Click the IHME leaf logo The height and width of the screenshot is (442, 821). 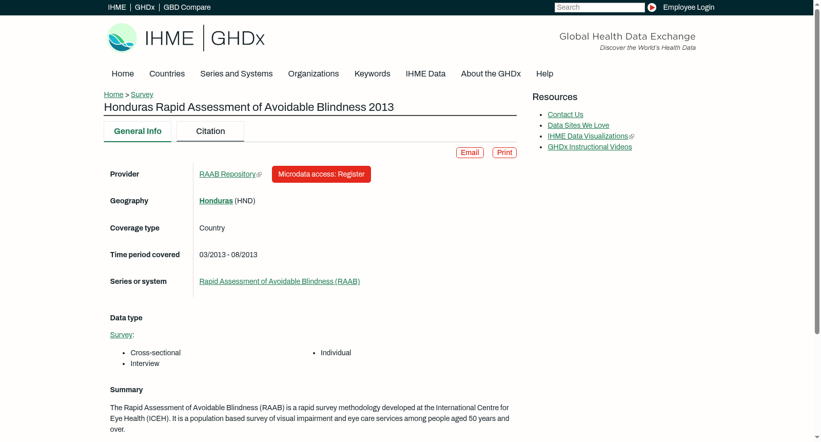click(x=122, y=38)
